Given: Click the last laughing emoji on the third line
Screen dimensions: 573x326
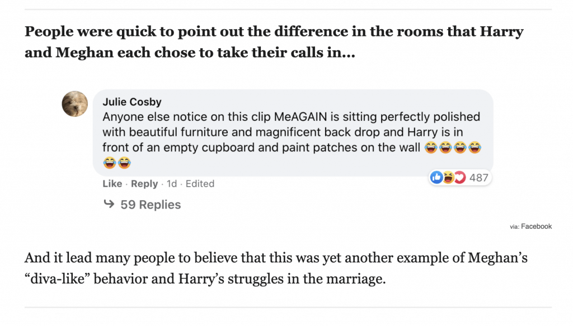Looking at the screenshot, I should point(475,148).
